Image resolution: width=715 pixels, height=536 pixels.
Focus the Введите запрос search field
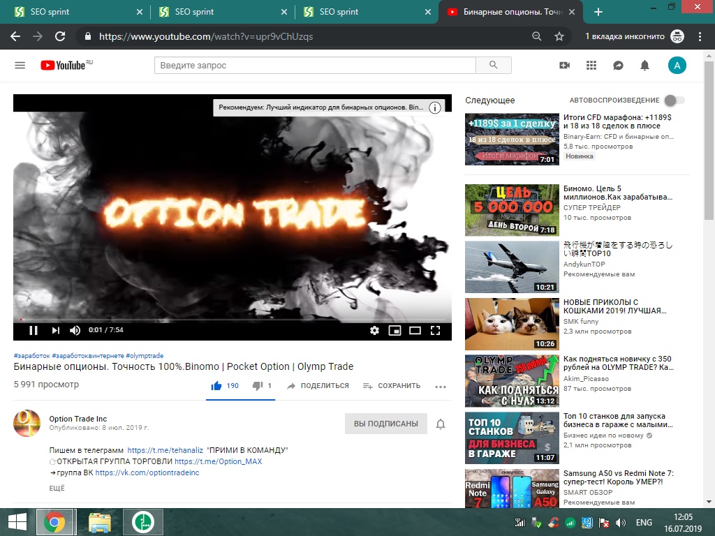click(x=315, y=65)
